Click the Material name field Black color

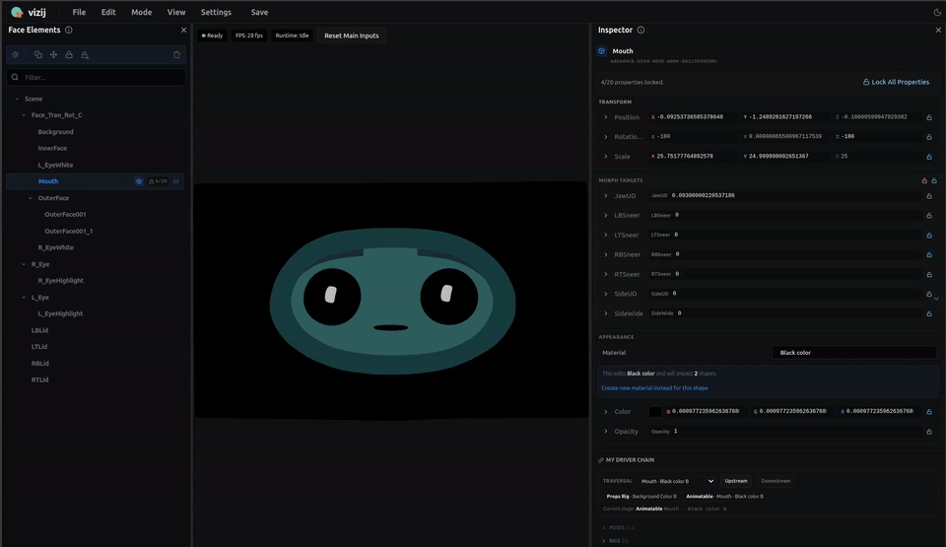pyautogui.click(x=853, y=353)
